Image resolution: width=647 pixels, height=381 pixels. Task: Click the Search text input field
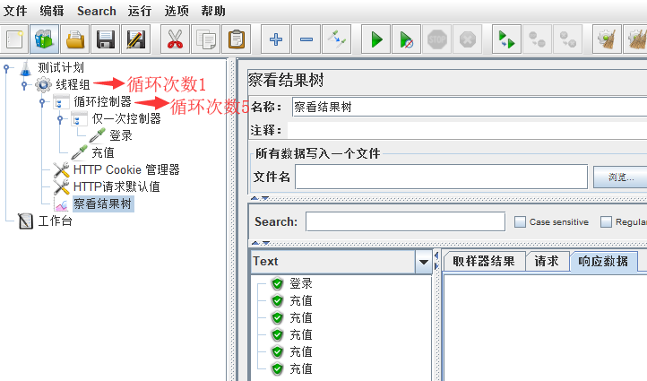(x=405, y=221)
